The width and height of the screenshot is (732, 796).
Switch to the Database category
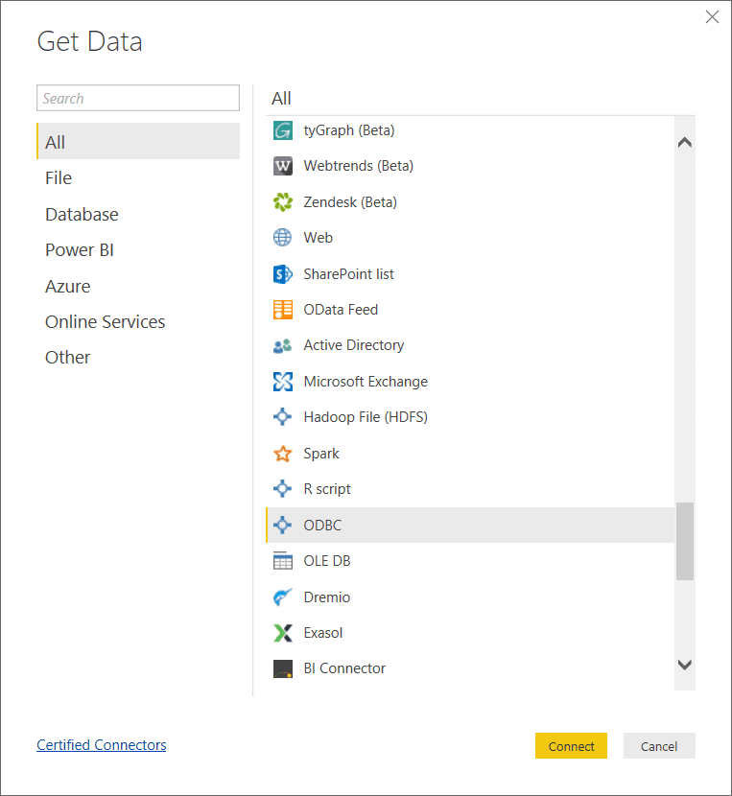[82, 215]
